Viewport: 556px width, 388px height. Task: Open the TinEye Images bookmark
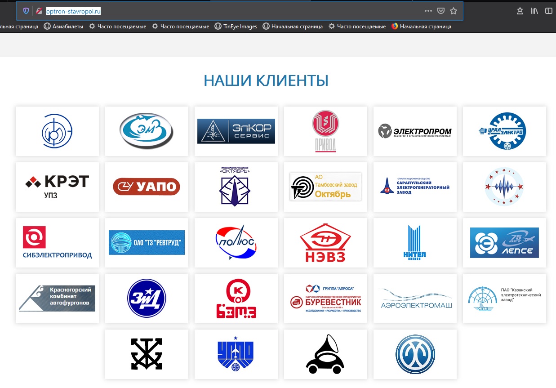tap(236, 27)
